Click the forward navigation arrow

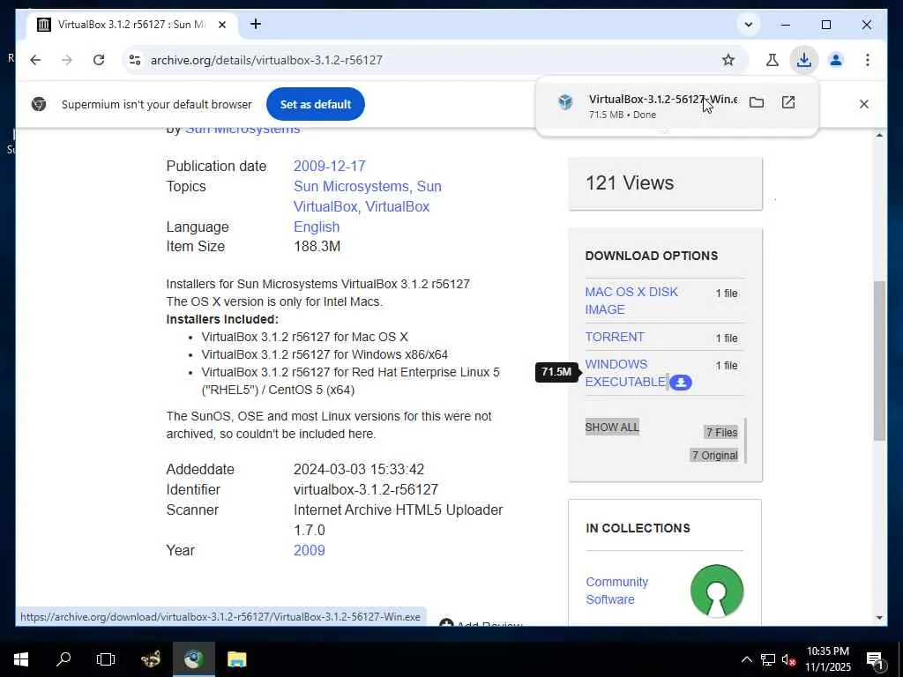point(67,60)
